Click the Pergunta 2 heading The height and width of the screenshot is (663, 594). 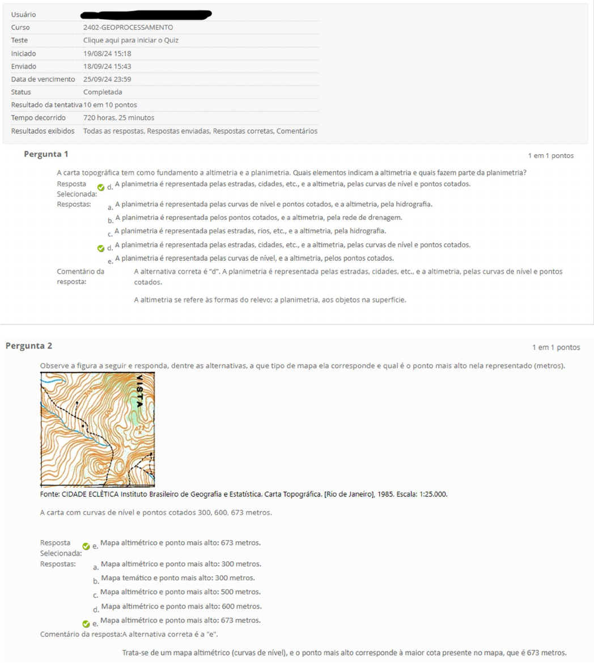pos(28,346)
